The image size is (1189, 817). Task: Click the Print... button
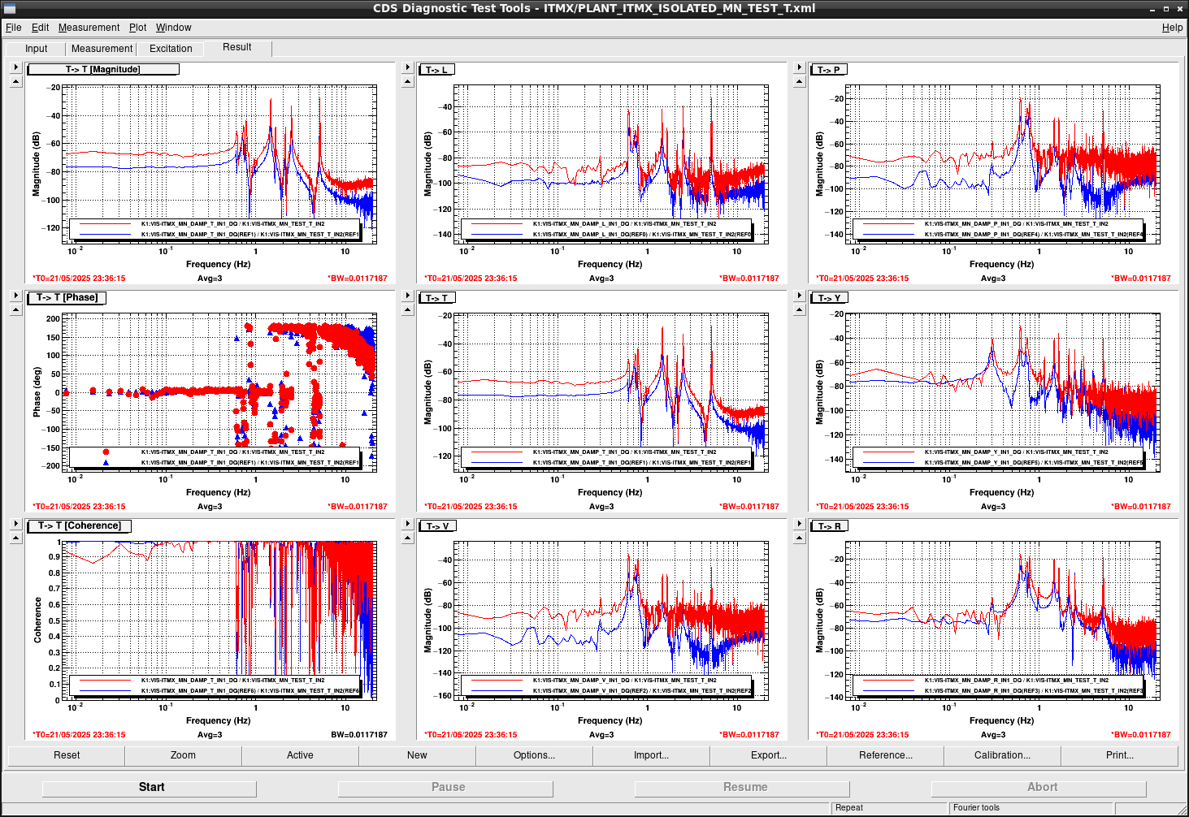[x=1119, y=755]
